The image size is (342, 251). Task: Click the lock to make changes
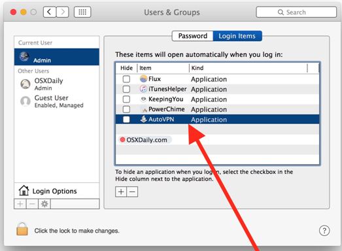coord(22,229)
